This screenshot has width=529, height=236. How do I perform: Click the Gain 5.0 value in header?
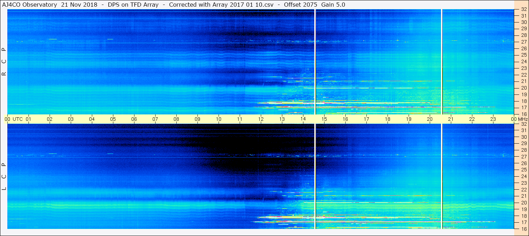pos(333,5)
